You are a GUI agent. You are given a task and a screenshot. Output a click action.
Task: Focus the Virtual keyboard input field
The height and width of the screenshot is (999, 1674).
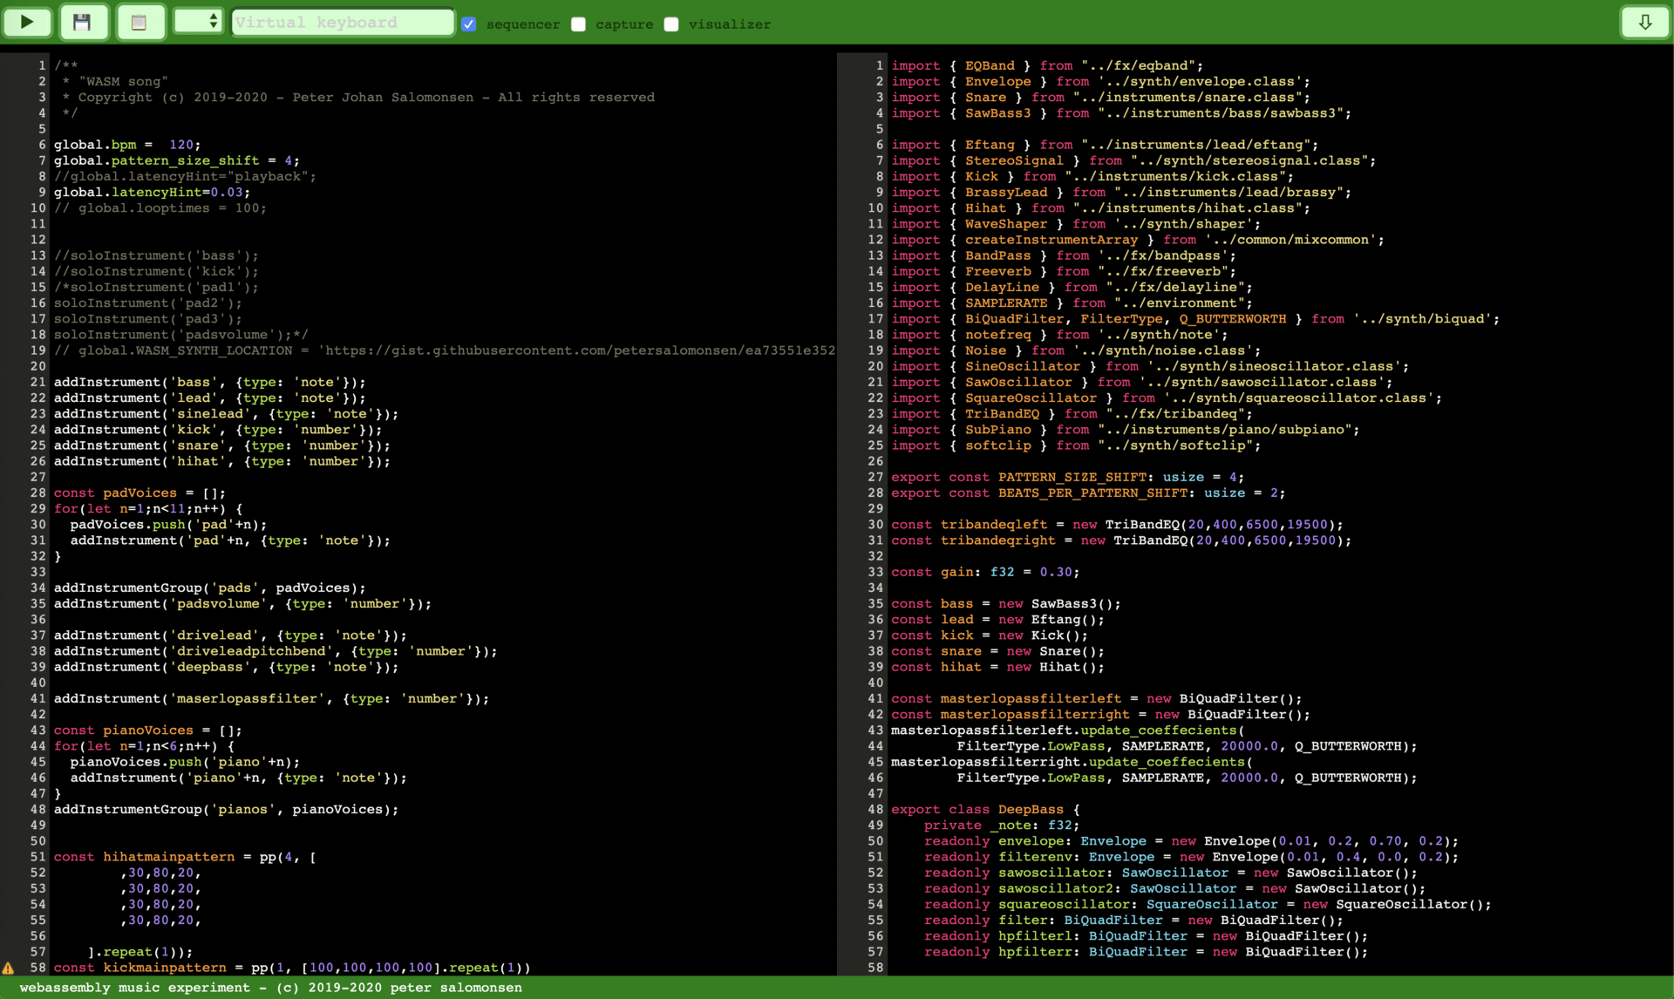343,22
